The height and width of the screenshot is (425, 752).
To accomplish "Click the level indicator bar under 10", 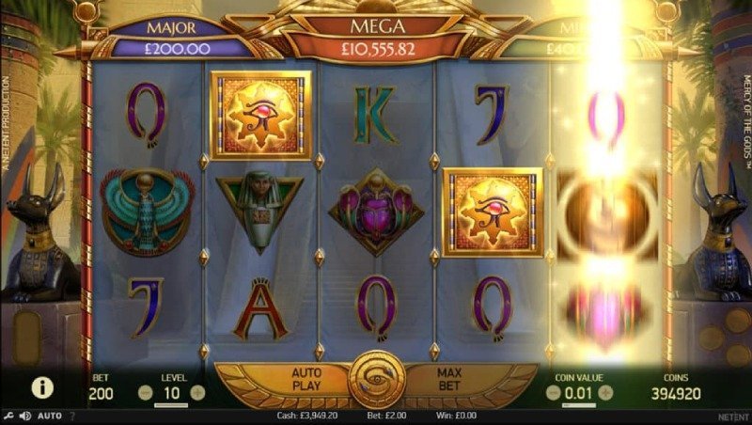I will [x=171, y=405].
